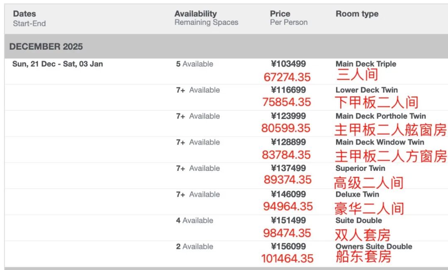448x270 pixels.
Task: Click the red 船东套房 annotation
Action: pos(363,257)
